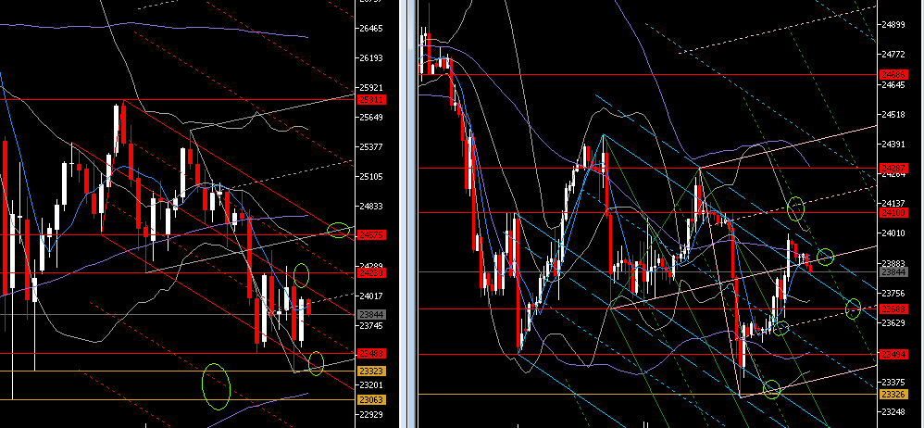Click the 24137 axis value, right chart
This screenshot has height=428, width=924.
[893, 204]
